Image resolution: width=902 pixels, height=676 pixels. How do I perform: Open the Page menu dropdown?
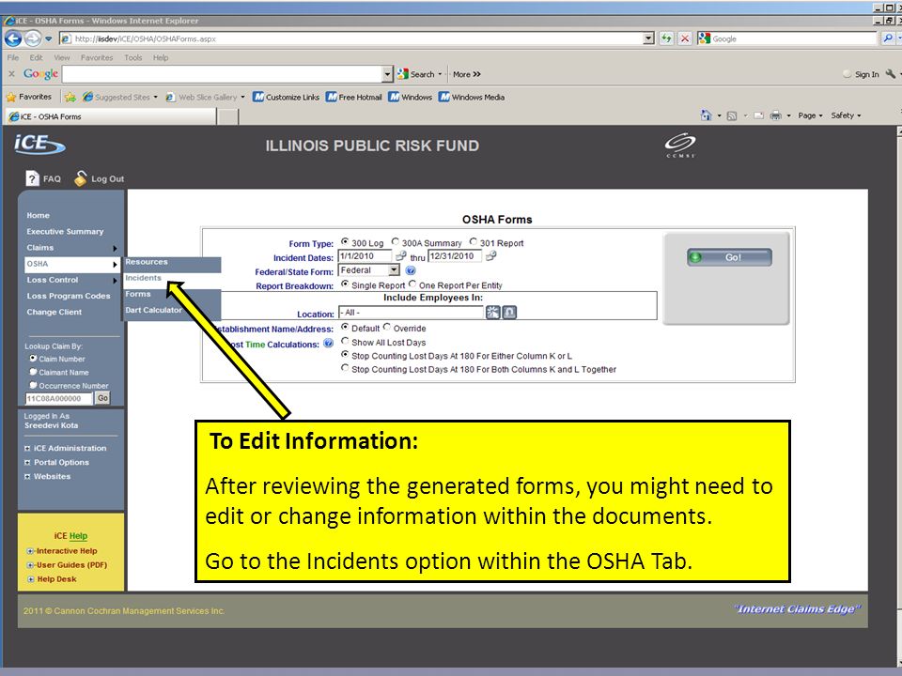click(x=810, y=115)
